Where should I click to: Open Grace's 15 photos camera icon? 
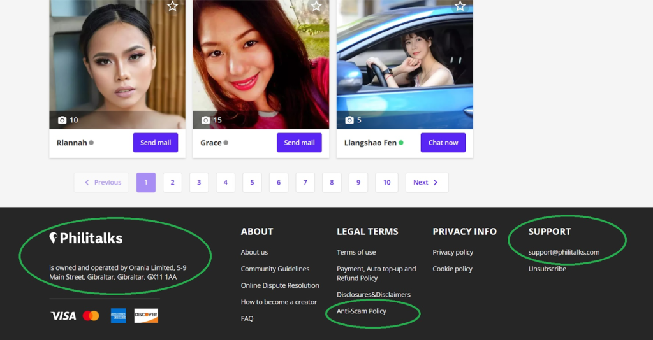(206, 120)
